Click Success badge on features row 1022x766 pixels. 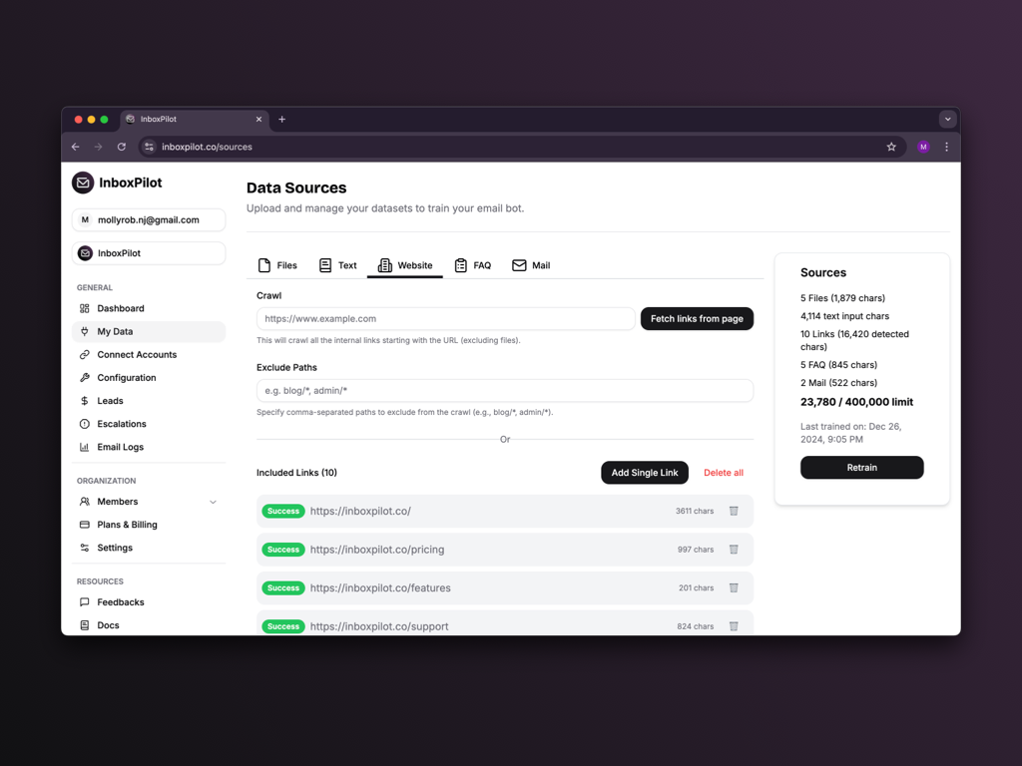(x=283, y=588)
